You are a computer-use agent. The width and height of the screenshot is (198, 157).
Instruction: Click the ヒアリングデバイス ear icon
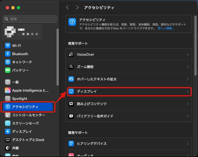click(71, 144)
